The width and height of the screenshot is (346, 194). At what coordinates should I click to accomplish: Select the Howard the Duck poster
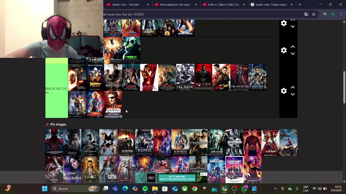95,77
